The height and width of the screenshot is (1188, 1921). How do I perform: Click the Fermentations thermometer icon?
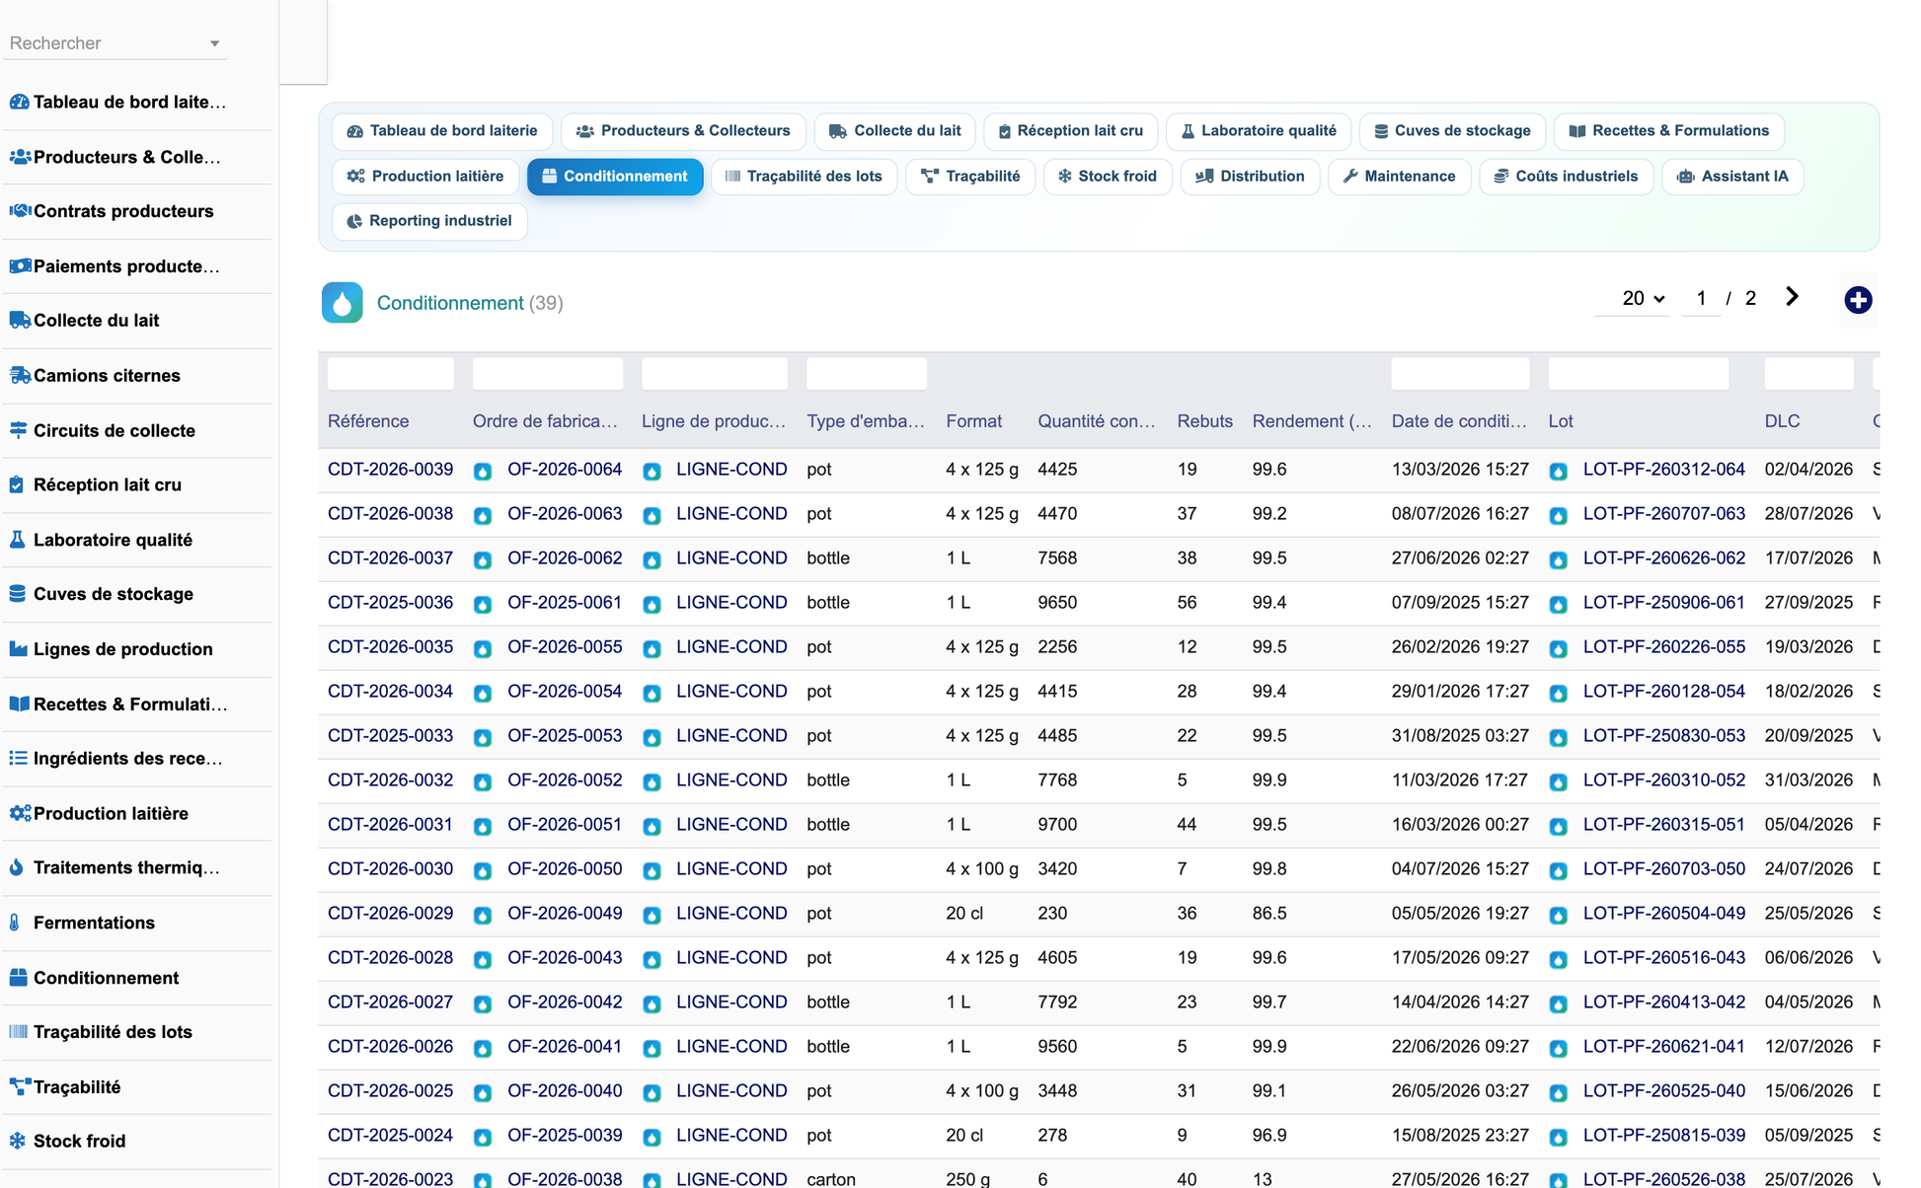tap(15, 923)
